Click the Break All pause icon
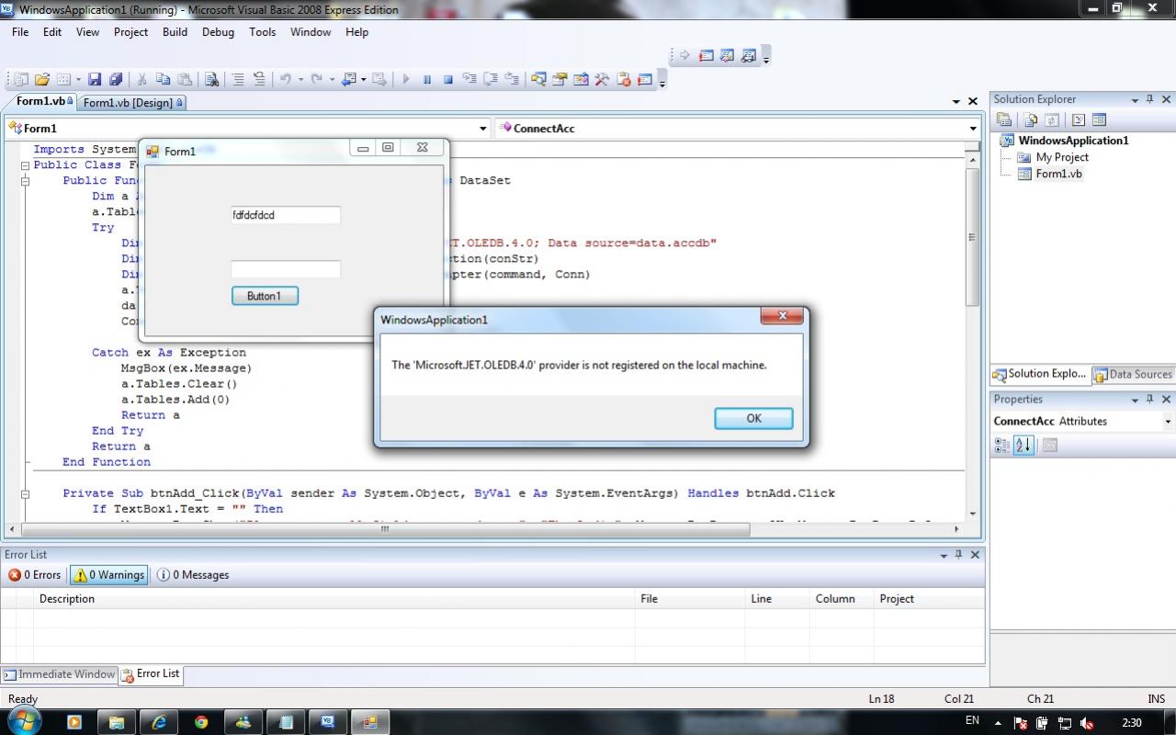This screenshot has height=735, width=1176. point(427,79)
